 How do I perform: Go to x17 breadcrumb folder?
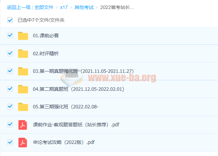click(x=64, y=7)
